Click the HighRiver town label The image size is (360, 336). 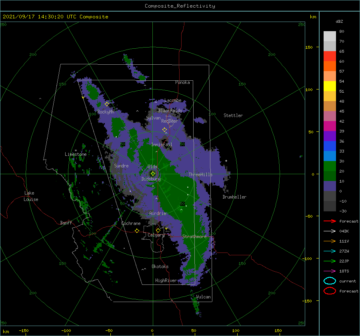click(x=166, y=280)
